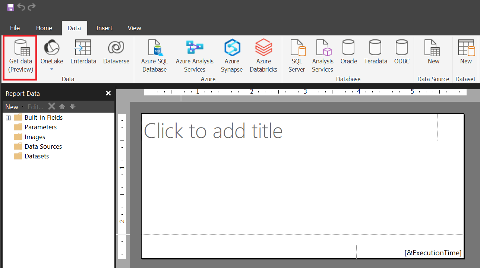Open Get data (Preview)
Image resolution: width=480 pixels, height=268 pixels.
coord(21,57)
